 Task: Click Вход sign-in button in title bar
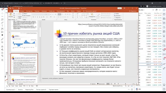click(120, 8)
